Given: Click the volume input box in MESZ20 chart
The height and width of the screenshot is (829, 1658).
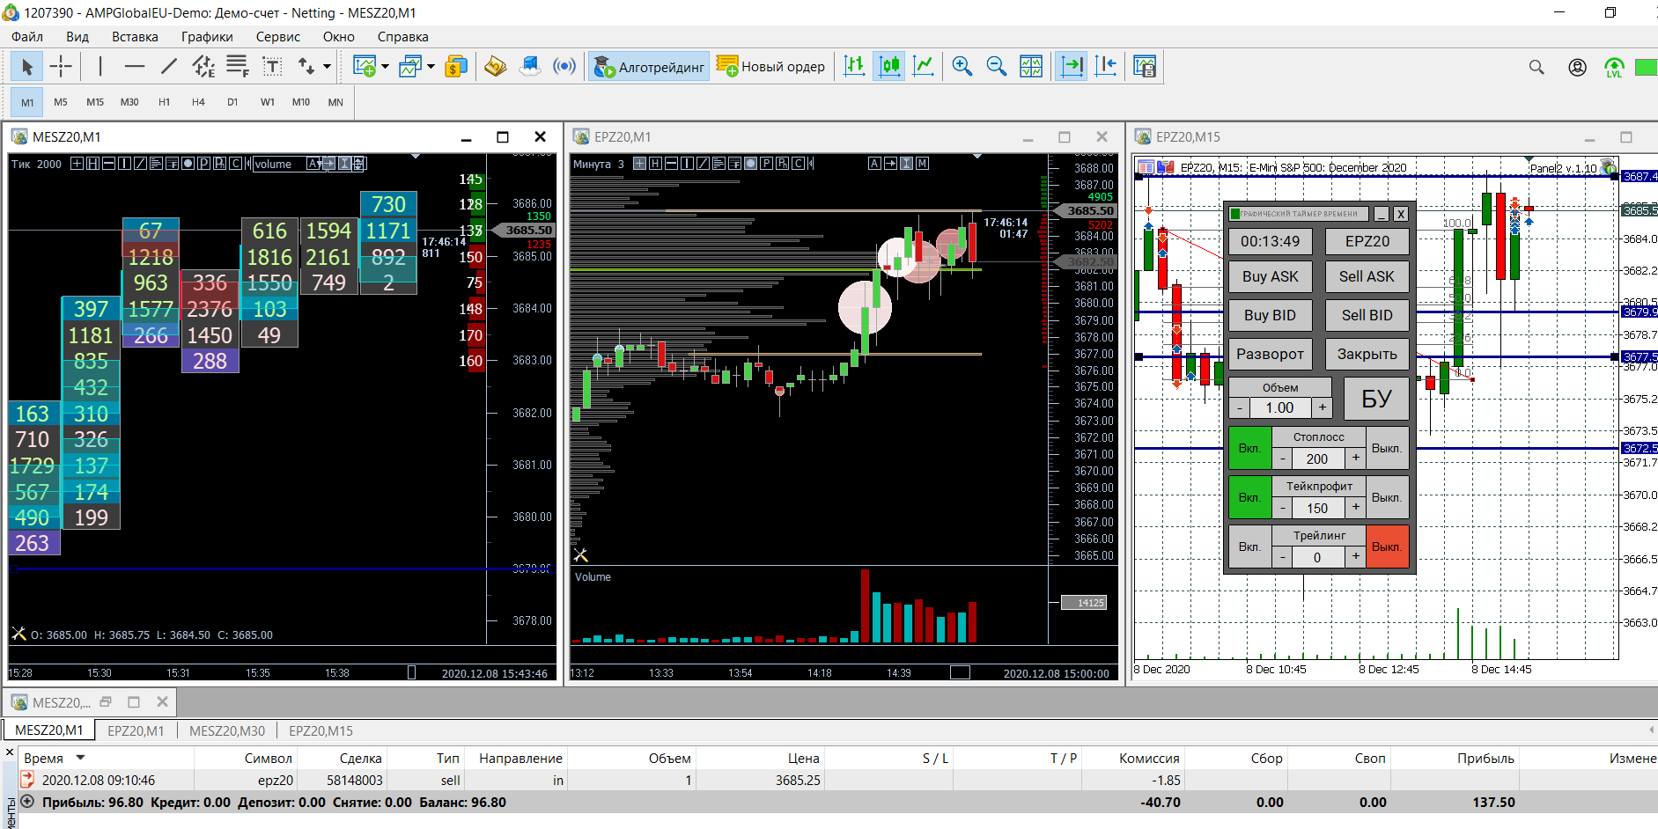Looking at the screenshot, I should click(x=278, y=164).
